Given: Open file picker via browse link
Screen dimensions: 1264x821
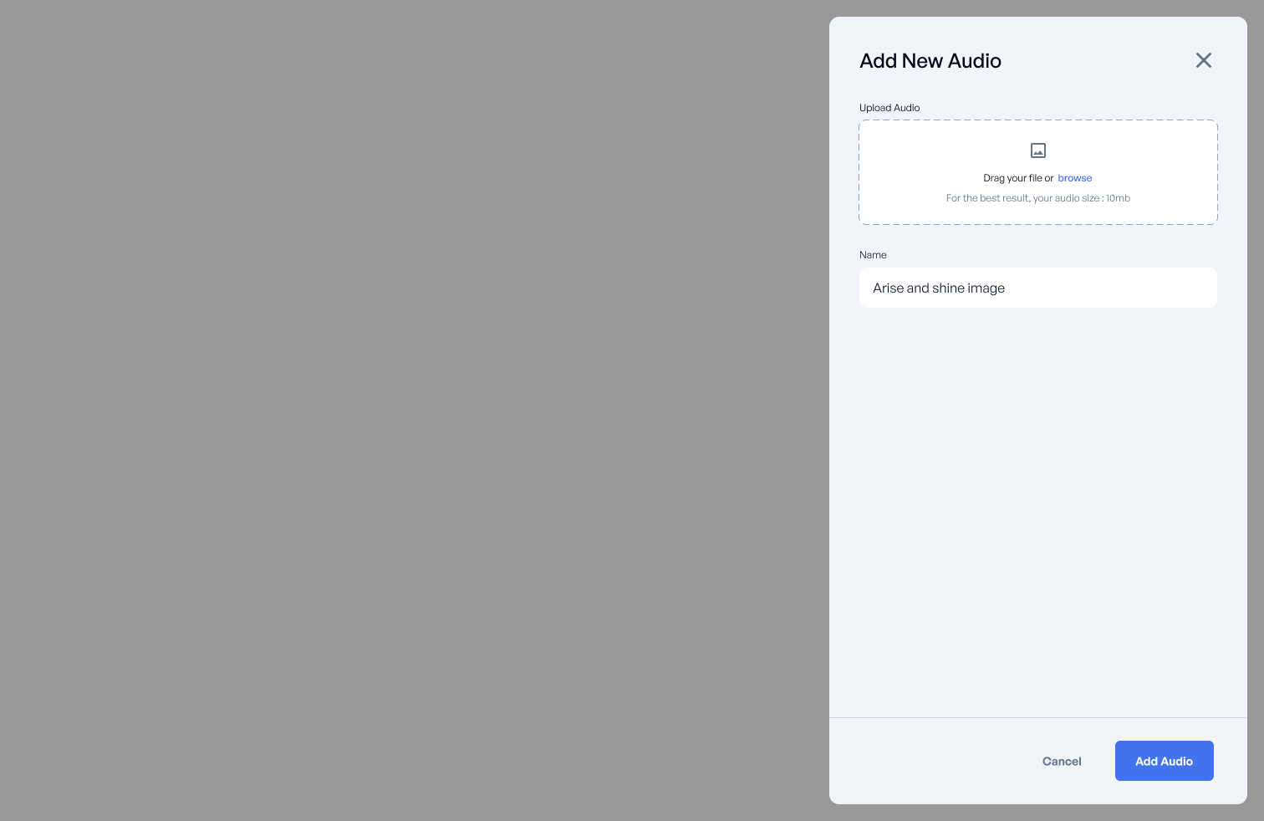Looking at the screenshot, I should tap(1075, 178).
